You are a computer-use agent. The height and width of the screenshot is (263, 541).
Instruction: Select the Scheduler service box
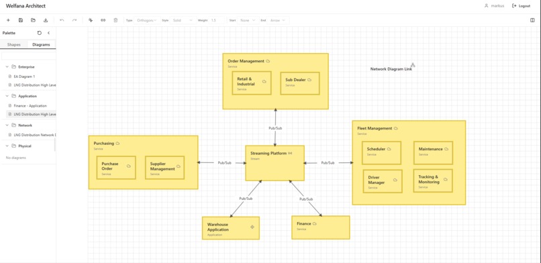coord(381,153)
